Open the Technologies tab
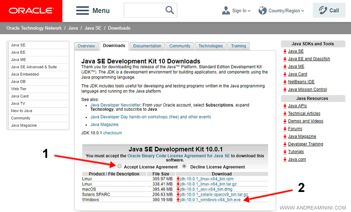This screenshot has height=212, width=351. pyautogui.click(x=210, y=46)
